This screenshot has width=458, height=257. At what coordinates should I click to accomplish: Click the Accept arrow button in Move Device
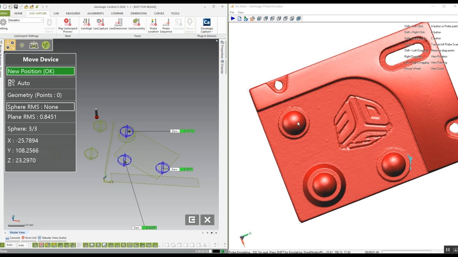pyautogui.click(x=192, y=220)
